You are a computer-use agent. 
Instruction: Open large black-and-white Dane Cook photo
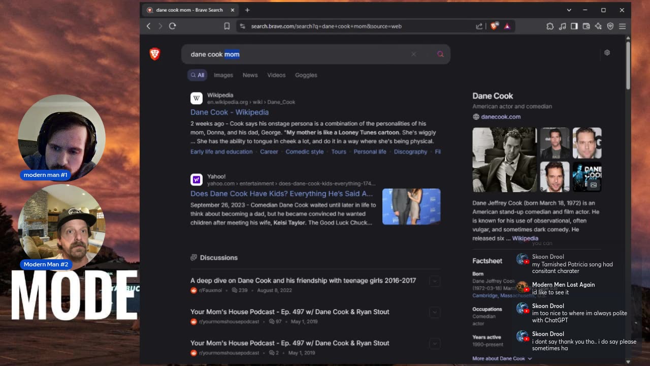(505, 160)
